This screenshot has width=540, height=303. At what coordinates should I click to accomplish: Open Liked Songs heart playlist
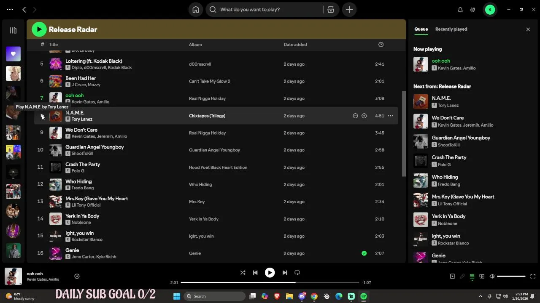[13, 54]
